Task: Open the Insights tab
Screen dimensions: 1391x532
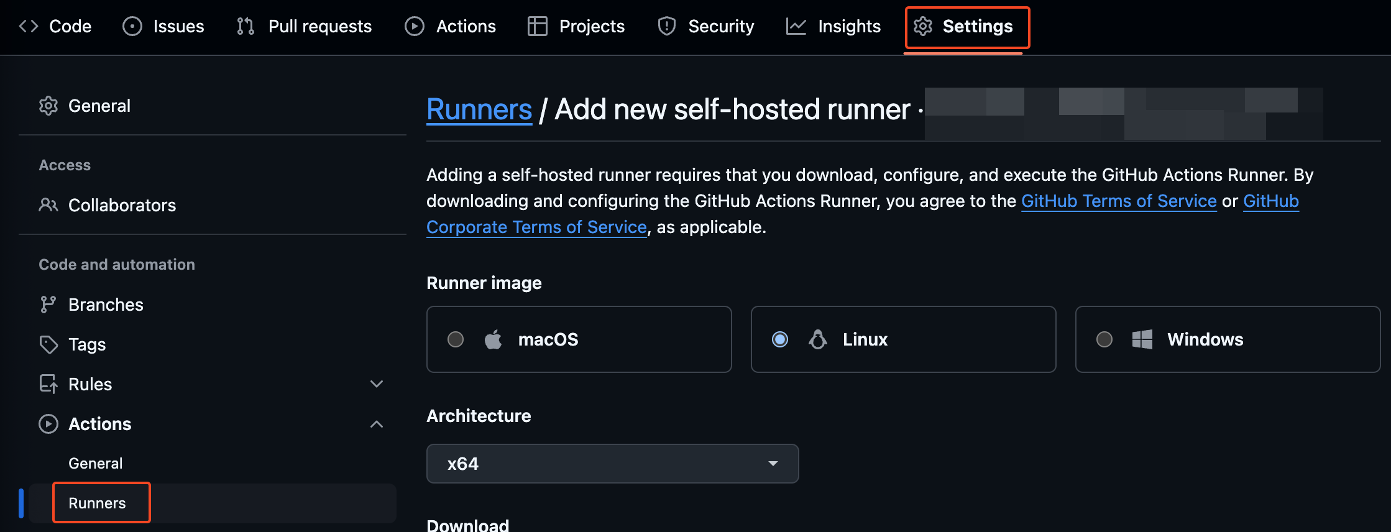Action: pyautogui.click(x=833, y=26)
